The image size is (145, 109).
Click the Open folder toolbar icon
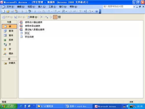[8, 11]
